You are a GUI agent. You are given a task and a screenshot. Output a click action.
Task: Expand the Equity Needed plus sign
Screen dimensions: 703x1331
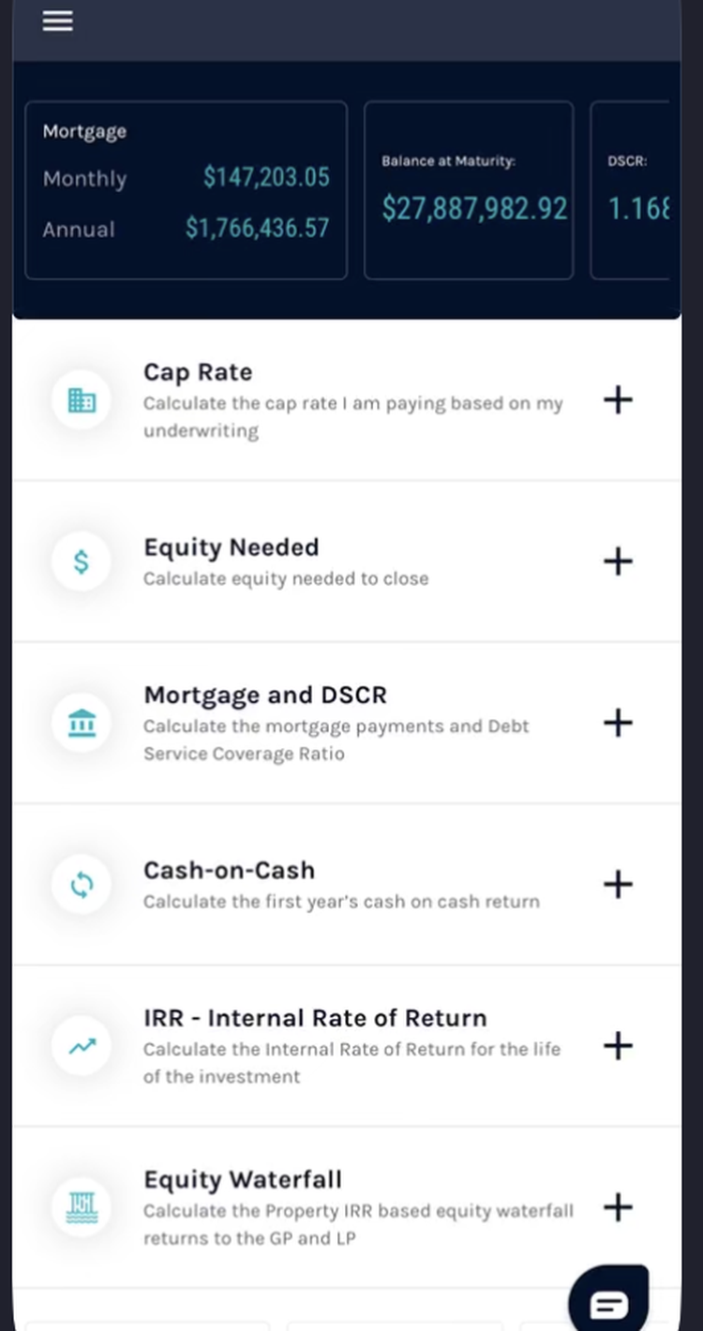[618, 561]
